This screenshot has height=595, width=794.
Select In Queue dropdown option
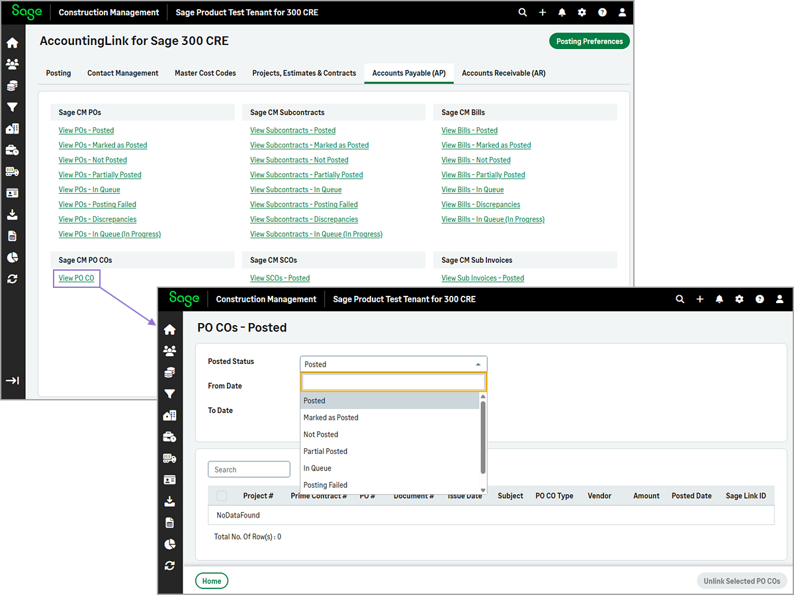point(390,468)
